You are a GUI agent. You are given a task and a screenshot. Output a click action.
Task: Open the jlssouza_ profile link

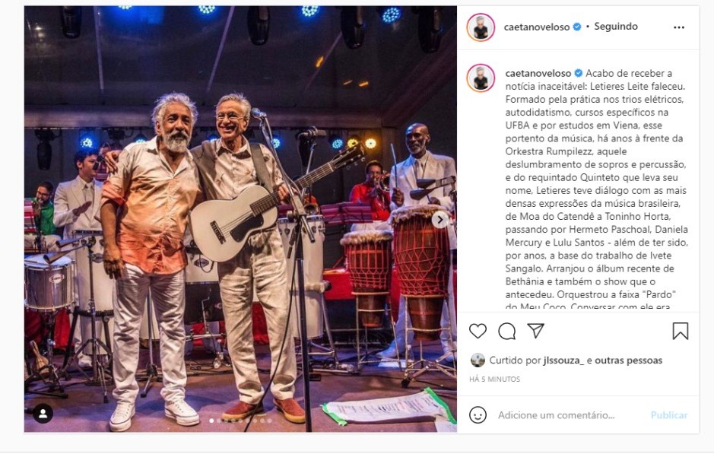(x=563, y=360)
